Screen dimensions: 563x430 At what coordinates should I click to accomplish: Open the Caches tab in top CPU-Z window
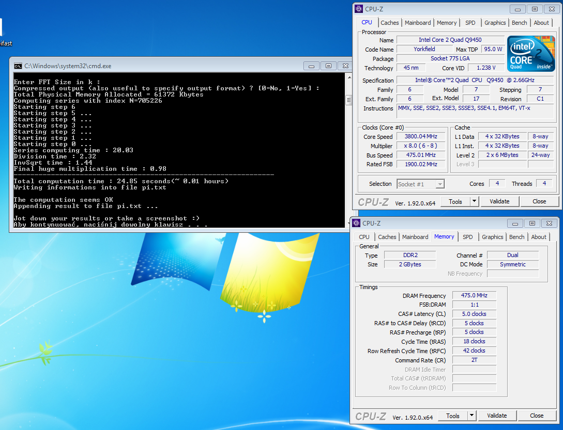[x=390, y=23]
